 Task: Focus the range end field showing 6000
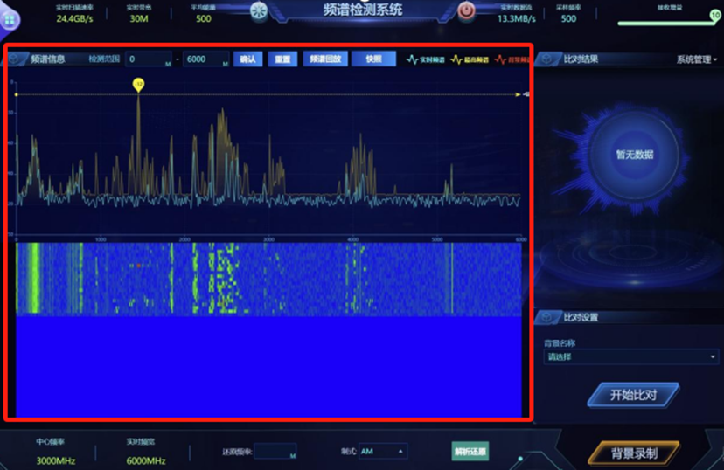point(206,59)
